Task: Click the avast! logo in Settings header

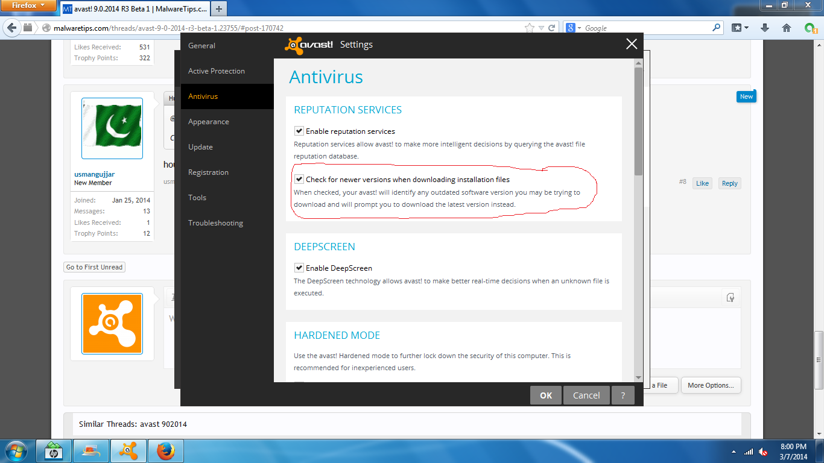Action: (x=309, y=45)
